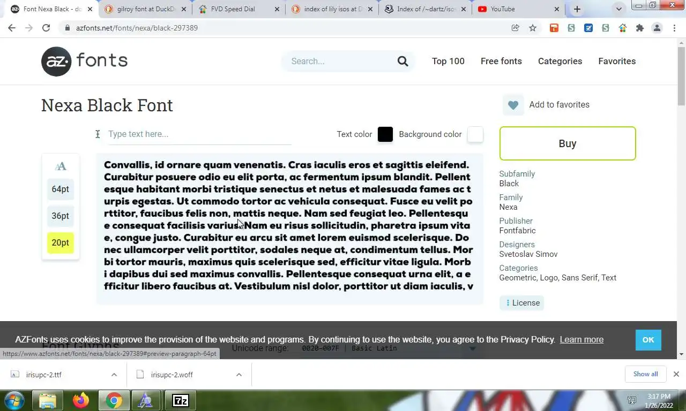Click the search magnifier icon

(x=403, y=61)
